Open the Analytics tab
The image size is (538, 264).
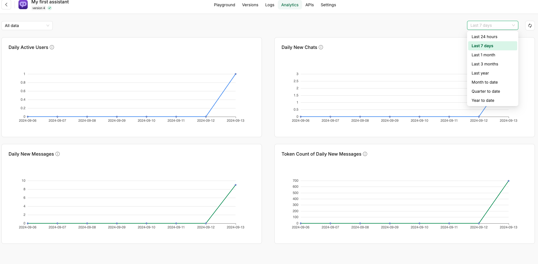click(x=290, y=5)
